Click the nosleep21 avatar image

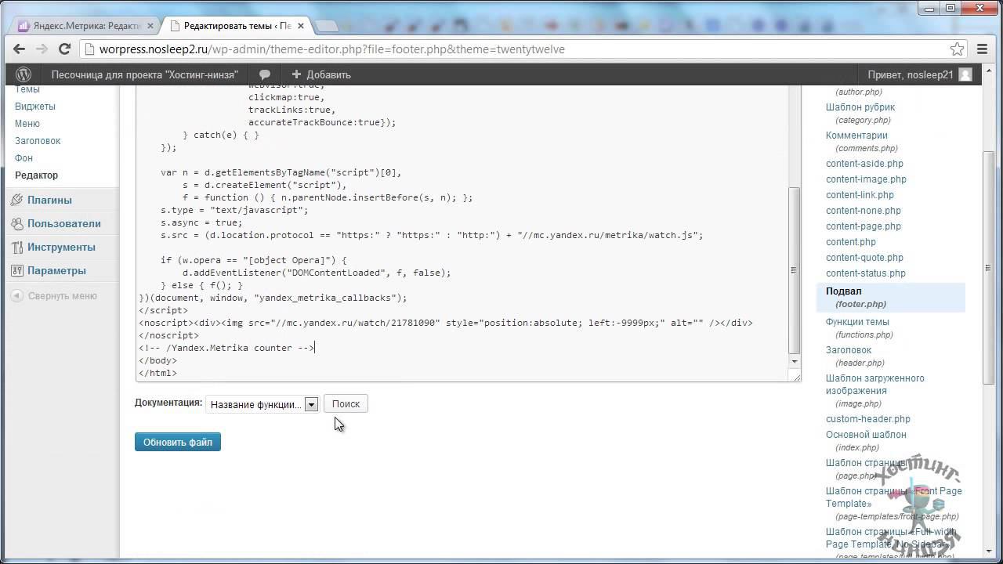tap(965, 74)
